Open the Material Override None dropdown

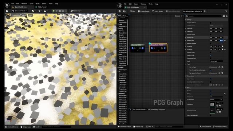[219, 109]
